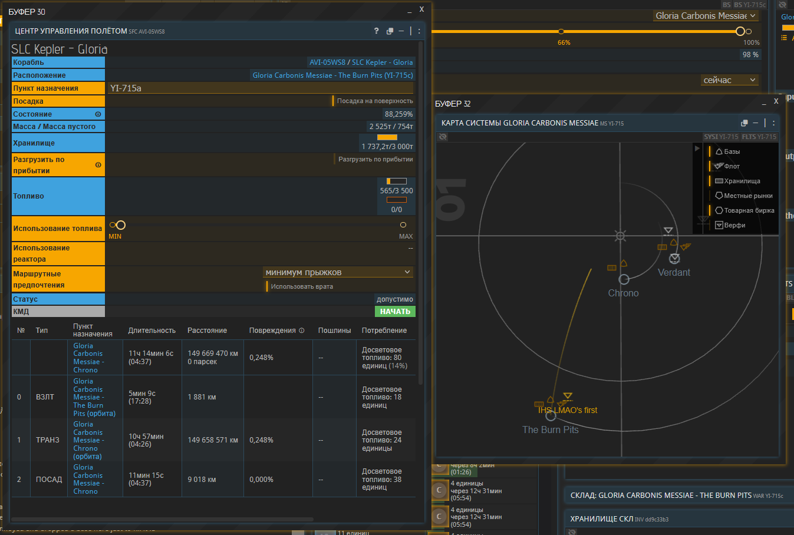Image resolution: width=794 pixels, height=535 pixels.
Task: Collapse the map legend with the arrow
Action: pyautogui.click(x=698, y=149)
